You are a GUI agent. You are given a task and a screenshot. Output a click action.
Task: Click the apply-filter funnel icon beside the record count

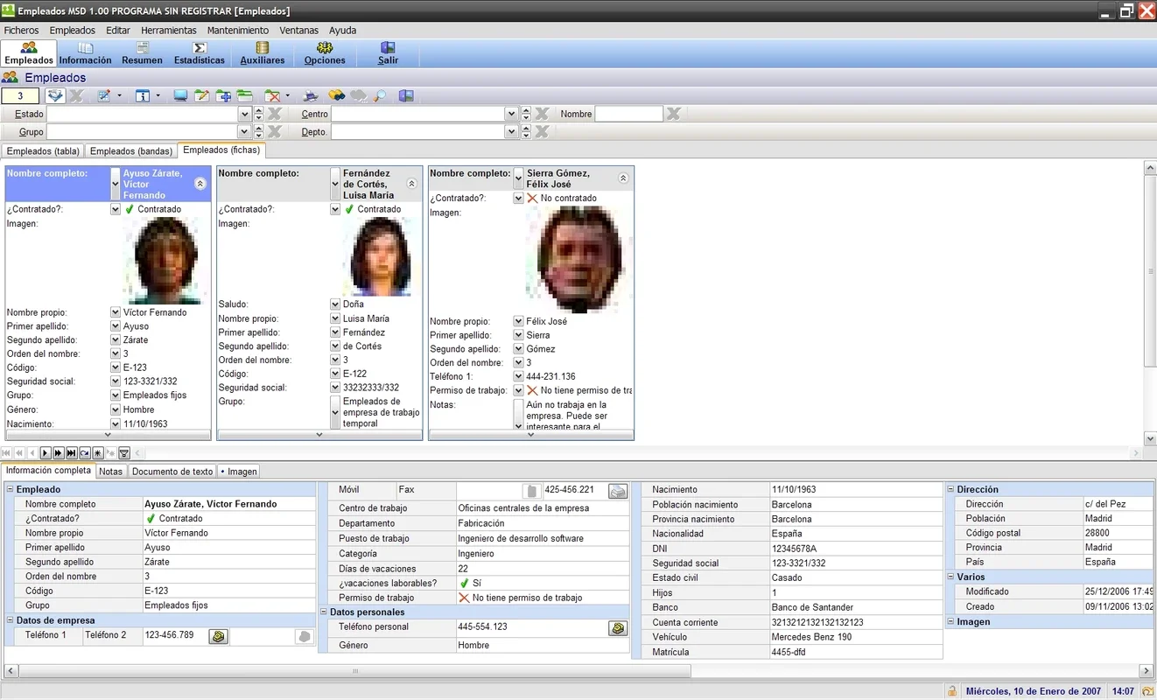point(55,96)
